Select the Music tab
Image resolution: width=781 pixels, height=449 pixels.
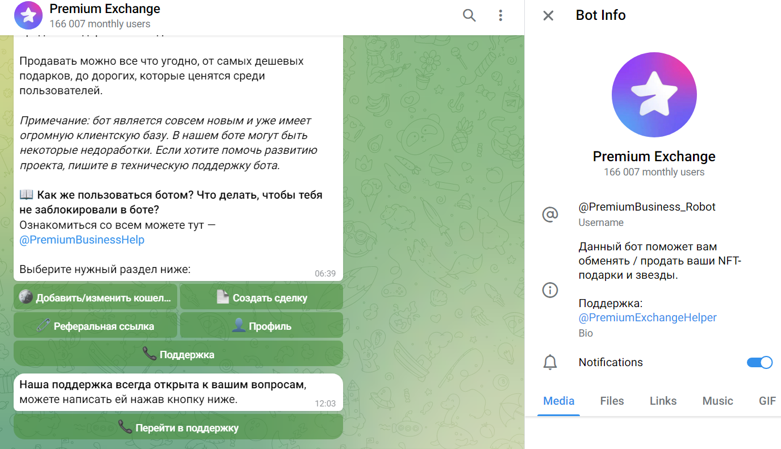tap(717, 401)
